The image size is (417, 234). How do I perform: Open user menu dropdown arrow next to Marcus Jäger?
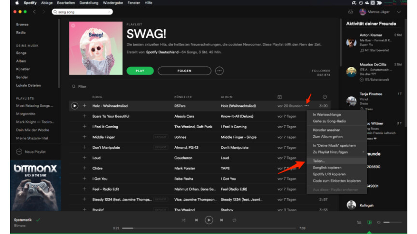[x=398, y=12]
